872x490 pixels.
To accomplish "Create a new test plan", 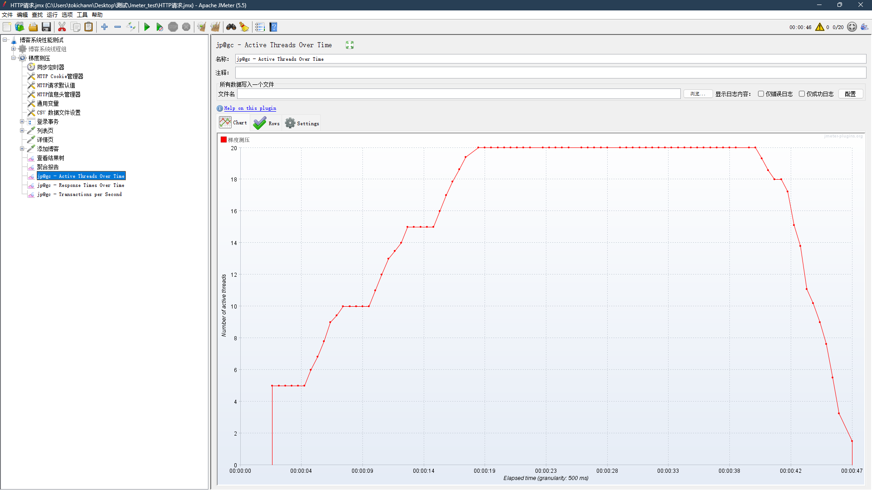I will [7, 27].
